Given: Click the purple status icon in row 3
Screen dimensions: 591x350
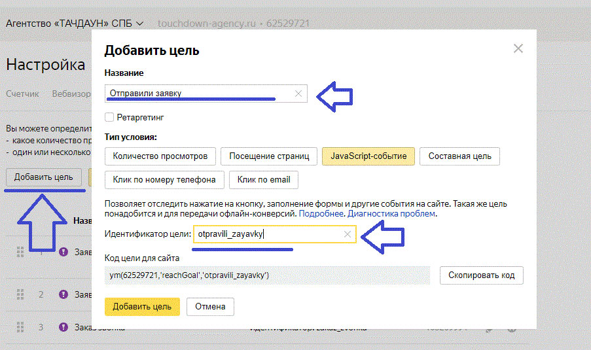Looking at the screenshot, I should point(63,327).
